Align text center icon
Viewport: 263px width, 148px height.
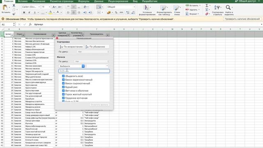(74, 12)
